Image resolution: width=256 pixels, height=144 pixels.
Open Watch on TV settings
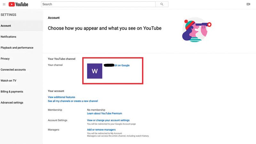point(9,81)
